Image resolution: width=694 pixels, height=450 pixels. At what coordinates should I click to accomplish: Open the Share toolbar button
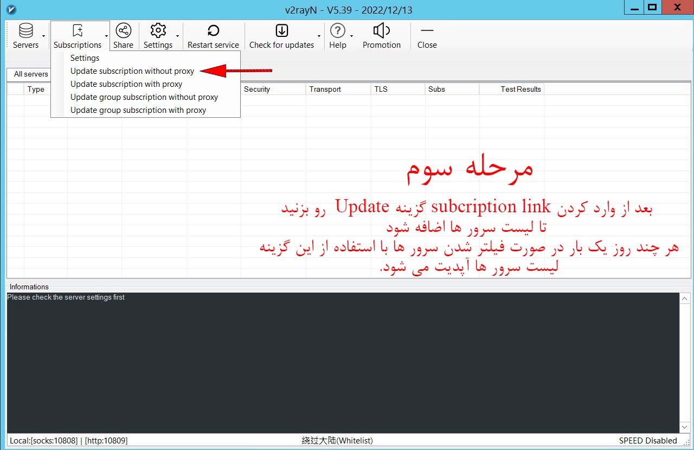click(x=123, y=36)
